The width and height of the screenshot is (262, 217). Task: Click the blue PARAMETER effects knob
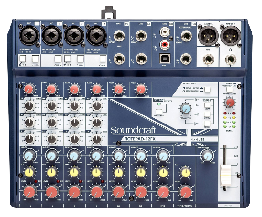pos(186,109)
